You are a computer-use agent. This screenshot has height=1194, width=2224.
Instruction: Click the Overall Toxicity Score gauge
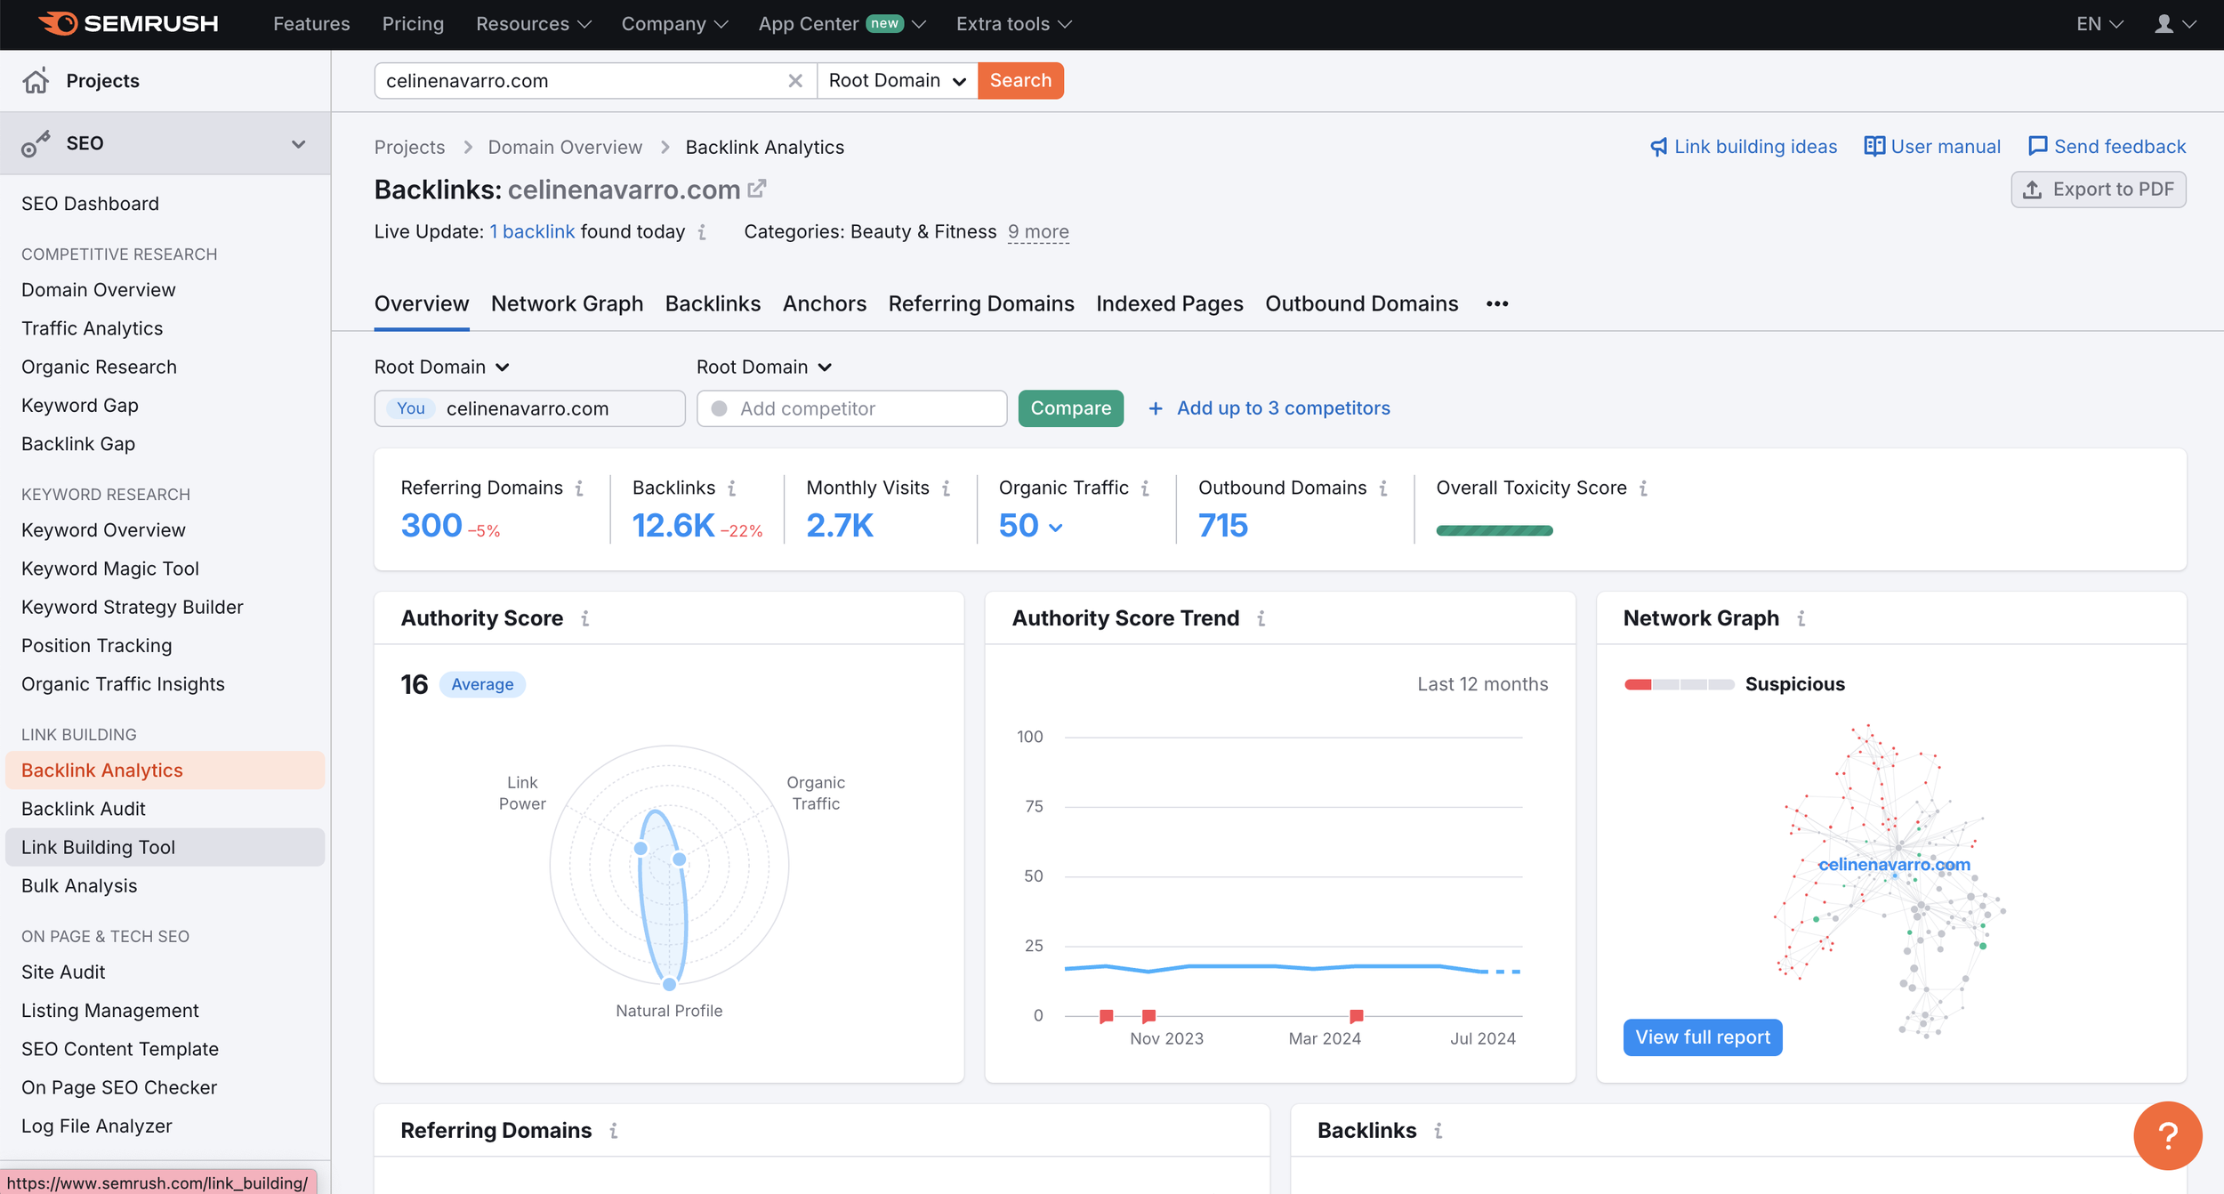pyautogui.click(x=1495, y=529)
